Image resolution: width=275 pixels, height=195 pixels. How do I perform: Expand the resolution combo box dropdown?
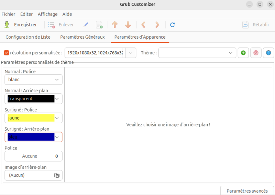tap(131, 53)
